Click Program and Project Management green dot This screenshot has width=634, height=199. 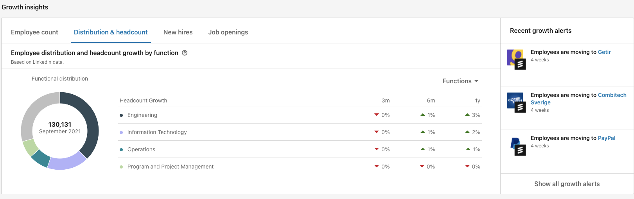[121, 167]
